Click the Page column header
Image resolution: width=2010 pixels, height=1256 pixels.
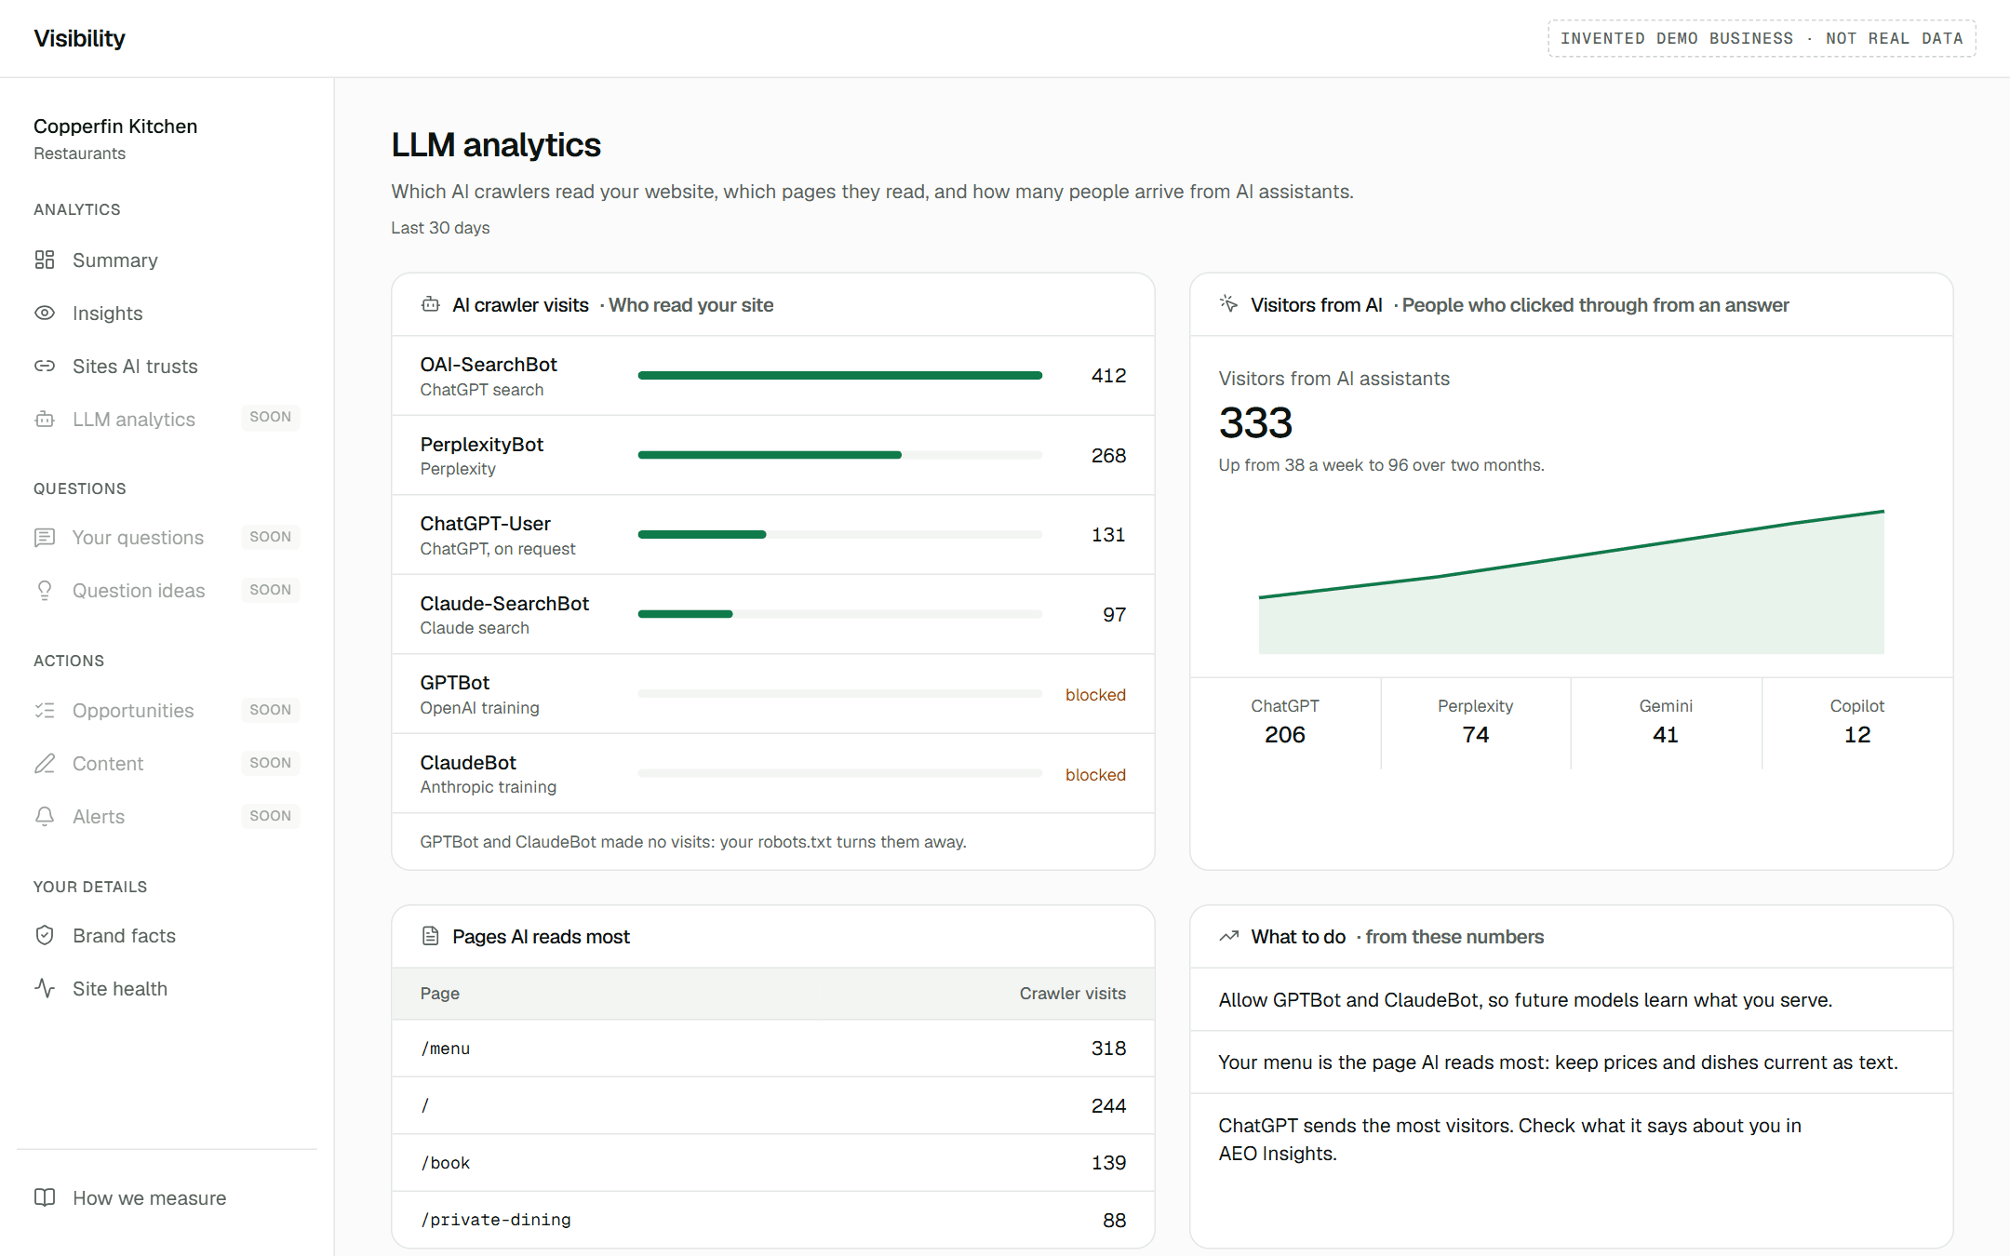coord(440,994)
